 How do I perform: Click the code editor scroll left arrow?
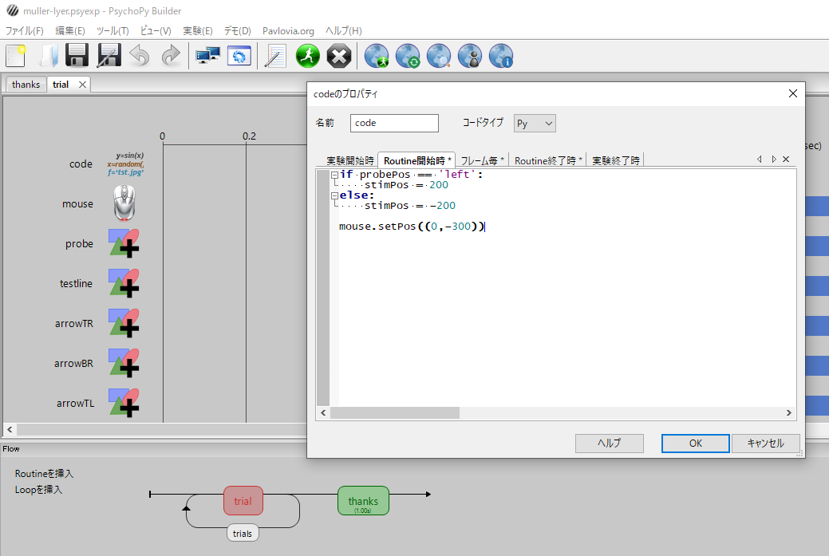coord(324,412)
